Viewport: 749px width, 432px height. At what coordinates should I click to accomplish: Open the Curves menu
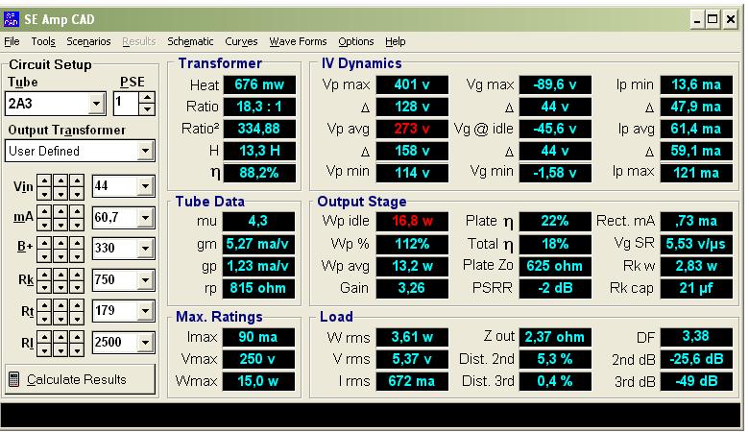click(x=241, y=42)
